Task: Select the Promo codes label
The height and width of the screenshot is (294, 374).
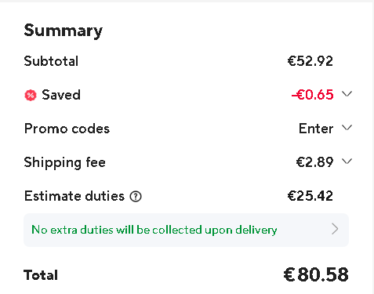Action: pos(67,129)
